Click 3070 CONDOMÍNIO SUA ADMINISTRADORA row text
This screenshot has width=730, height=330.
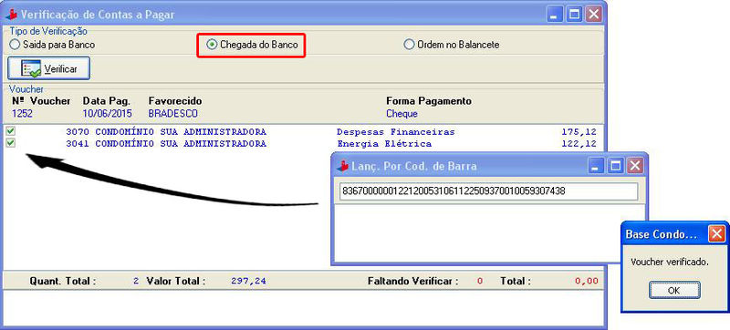pos(166,132)
